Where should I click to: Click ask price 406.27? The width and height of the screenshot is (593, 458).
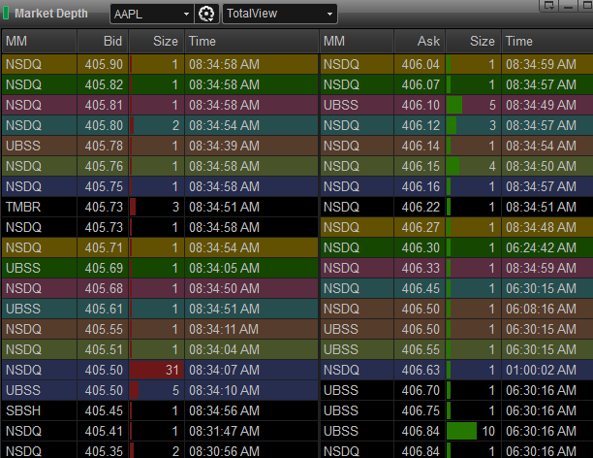(421, 228)
